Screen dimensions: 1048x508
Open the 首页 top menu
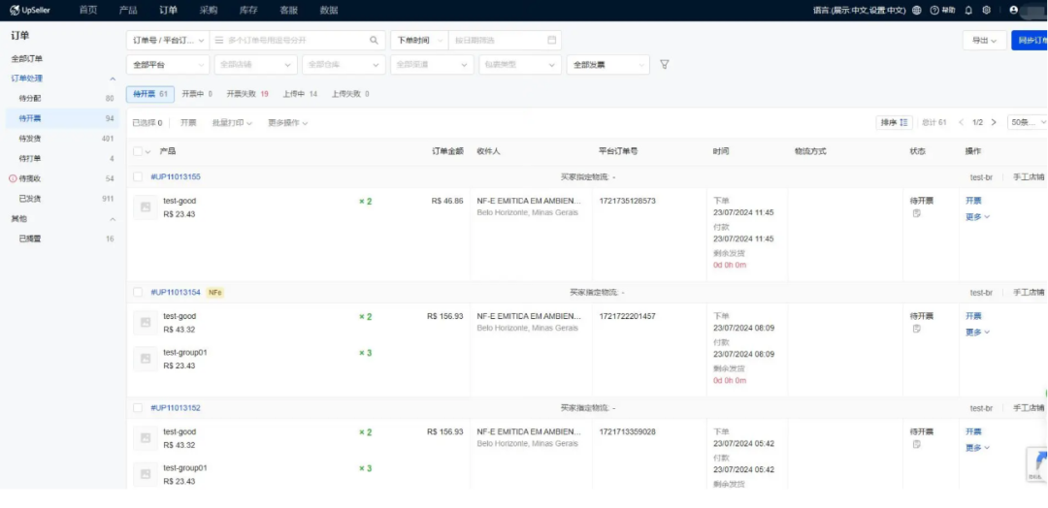click(87, 10)
